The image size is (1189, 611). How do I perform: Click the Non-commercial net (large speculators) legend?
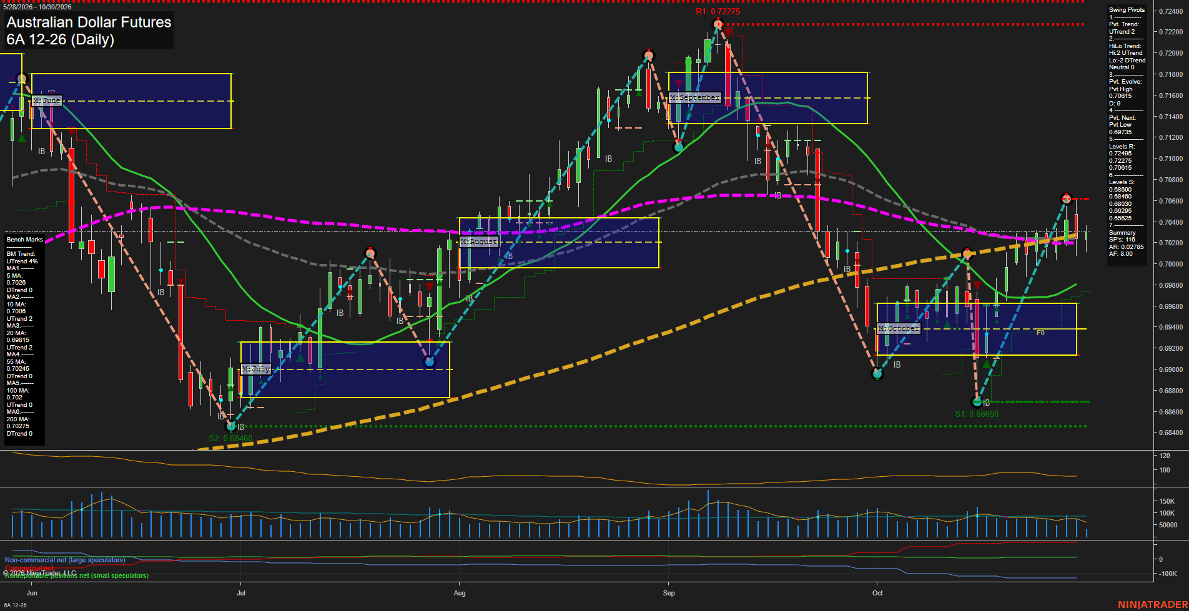point(65,560)
